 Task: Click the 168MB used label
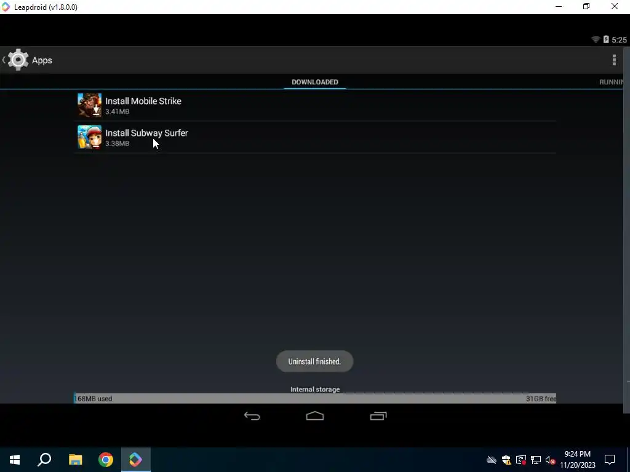94,398
